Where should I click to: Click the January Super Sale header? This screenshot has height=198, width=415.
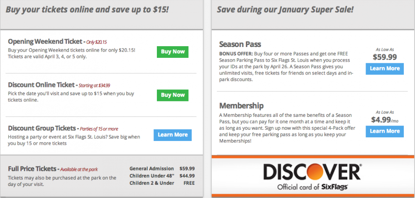285,9
